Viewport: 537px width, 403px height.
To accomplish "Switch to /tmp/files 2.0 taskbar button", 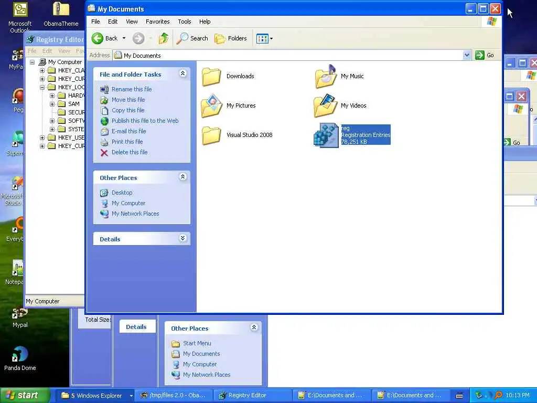I will point(174,396).
